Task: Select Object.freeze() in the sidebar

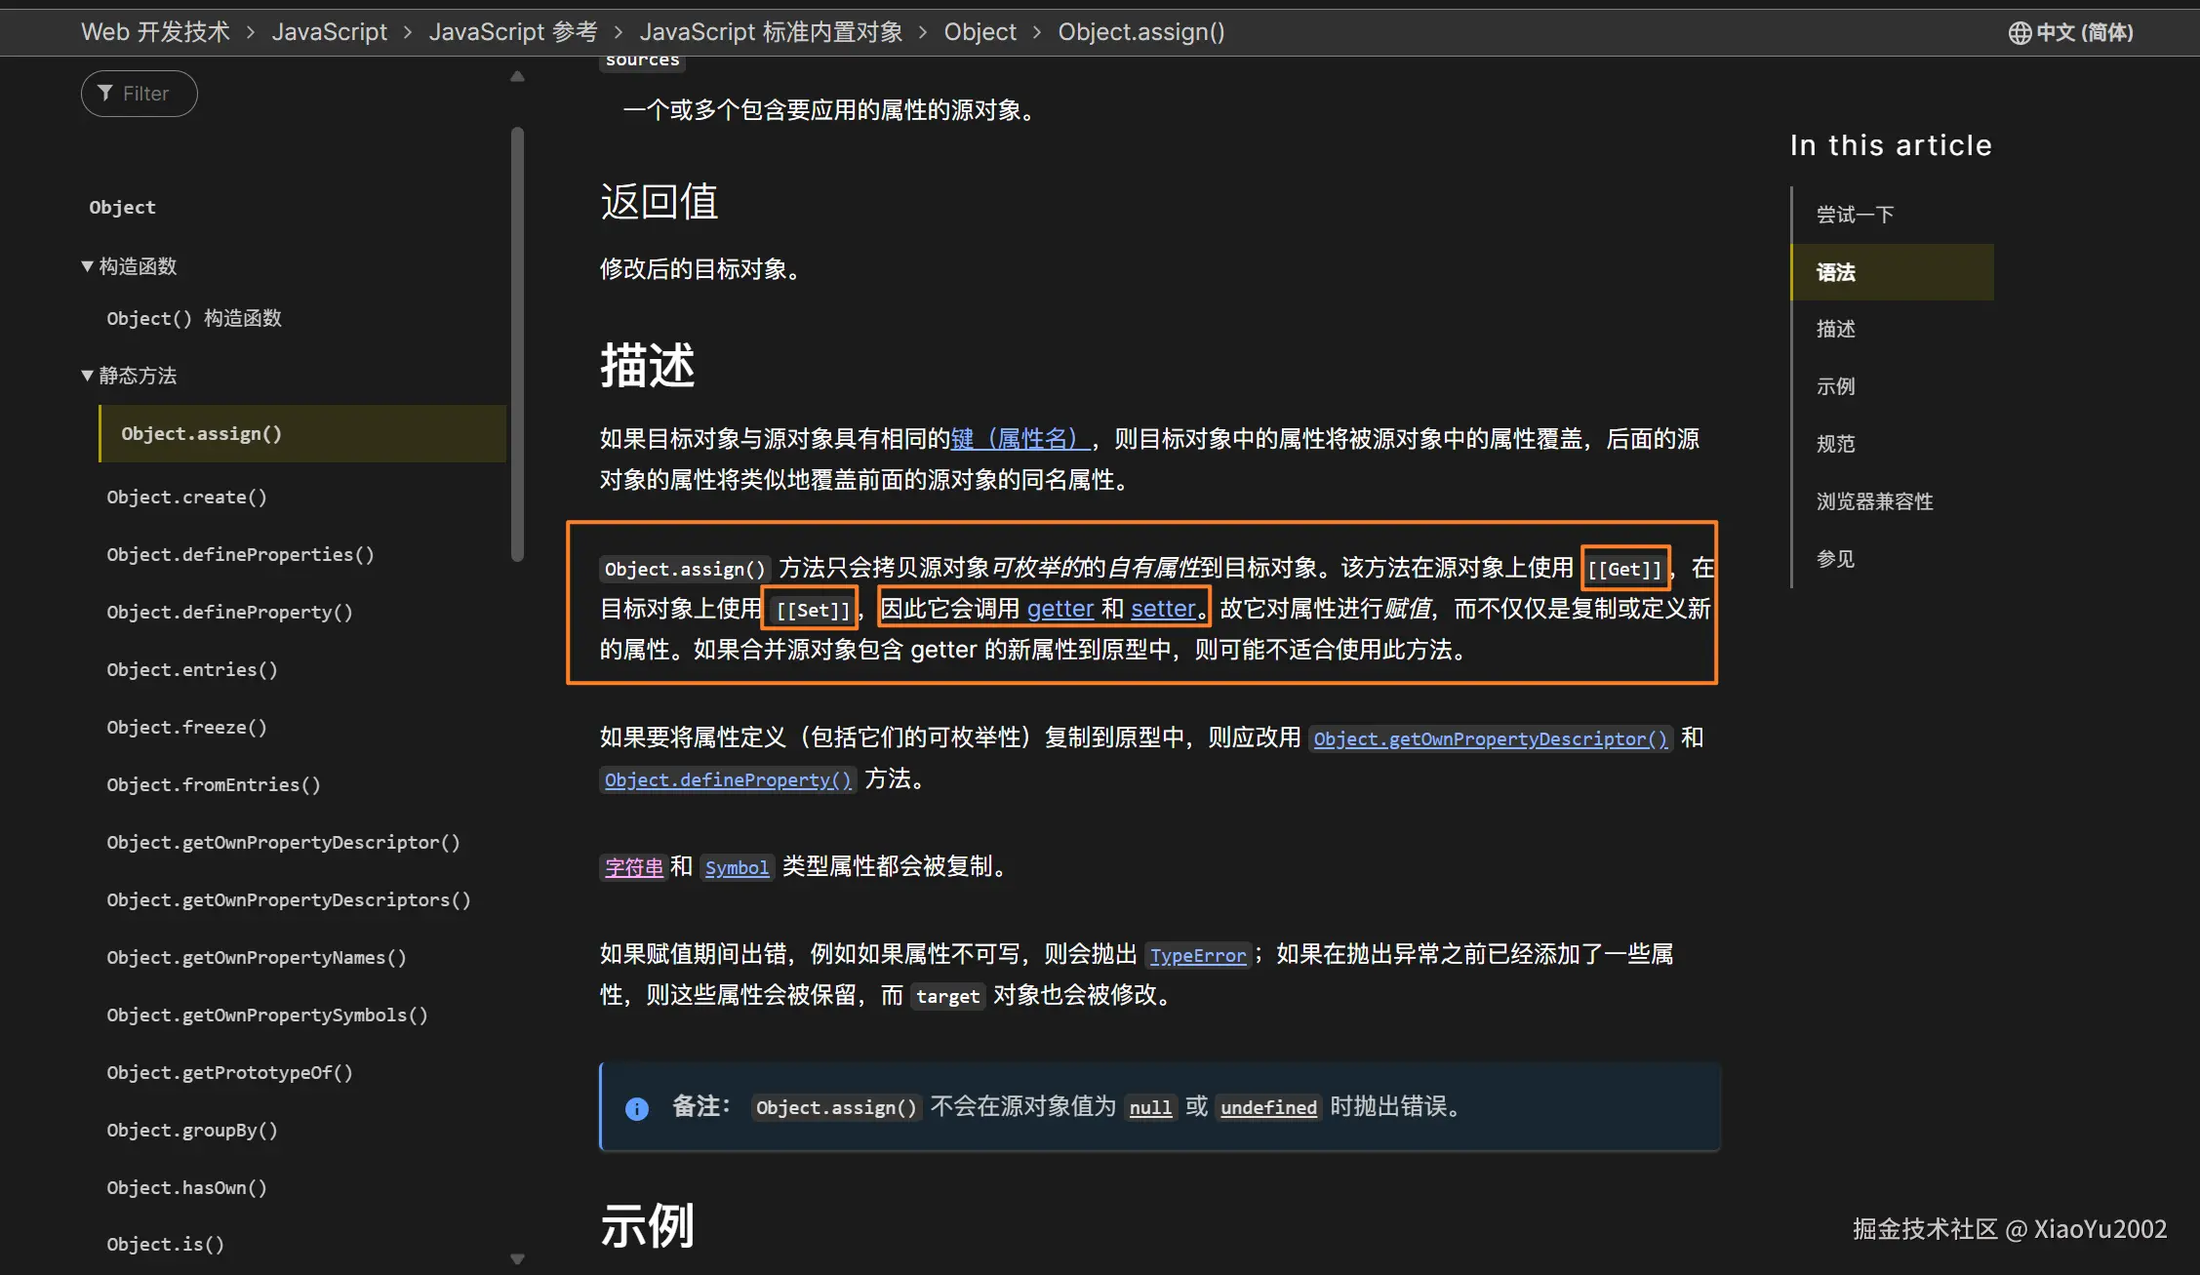Action: pos(186,727)
